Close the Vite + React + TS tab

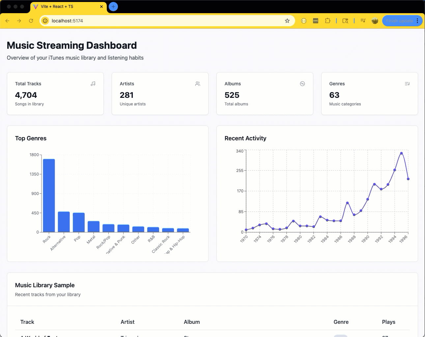(101, 7)
